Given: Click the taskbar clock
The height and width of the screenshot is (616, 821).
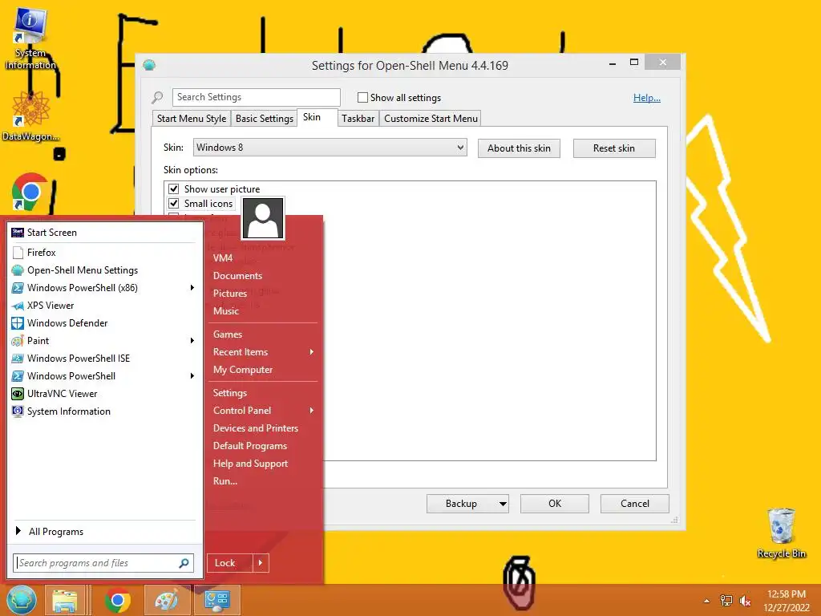Looking at the screenshot, I should 787,601.
